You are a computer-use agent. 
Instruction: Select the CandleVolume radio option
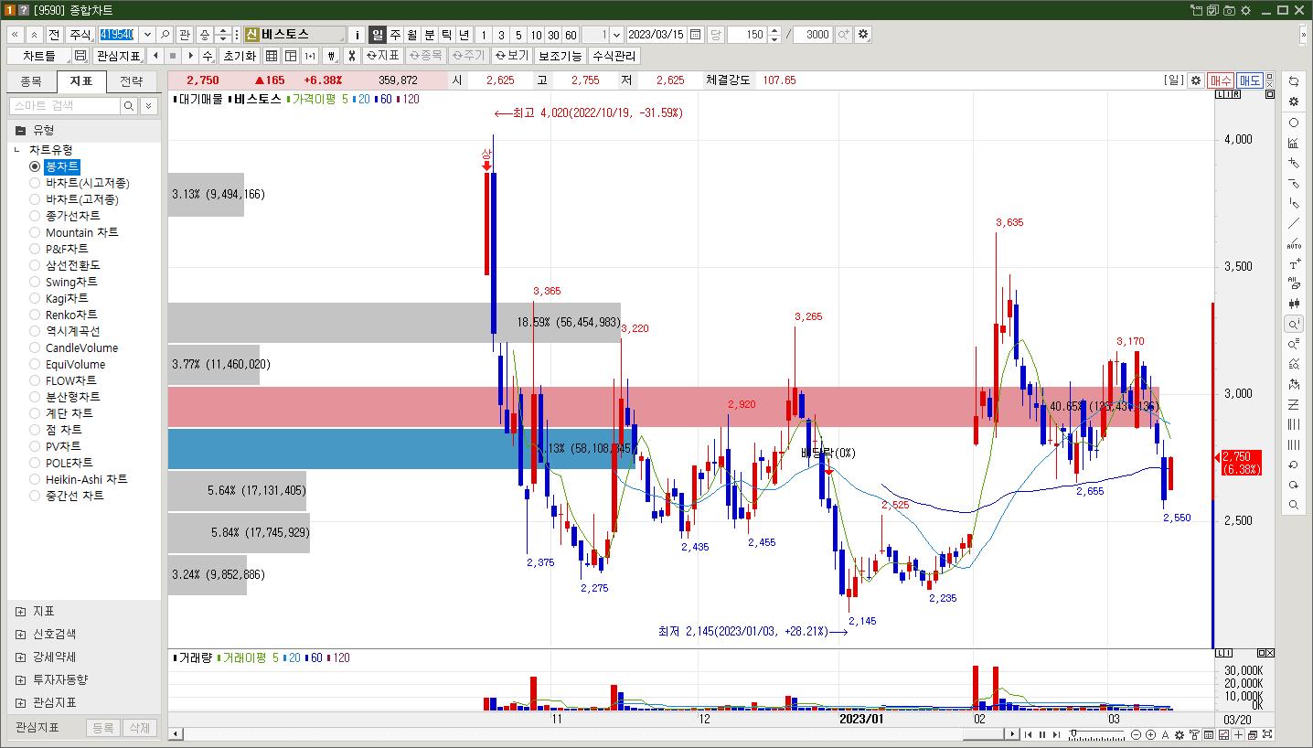35,347
